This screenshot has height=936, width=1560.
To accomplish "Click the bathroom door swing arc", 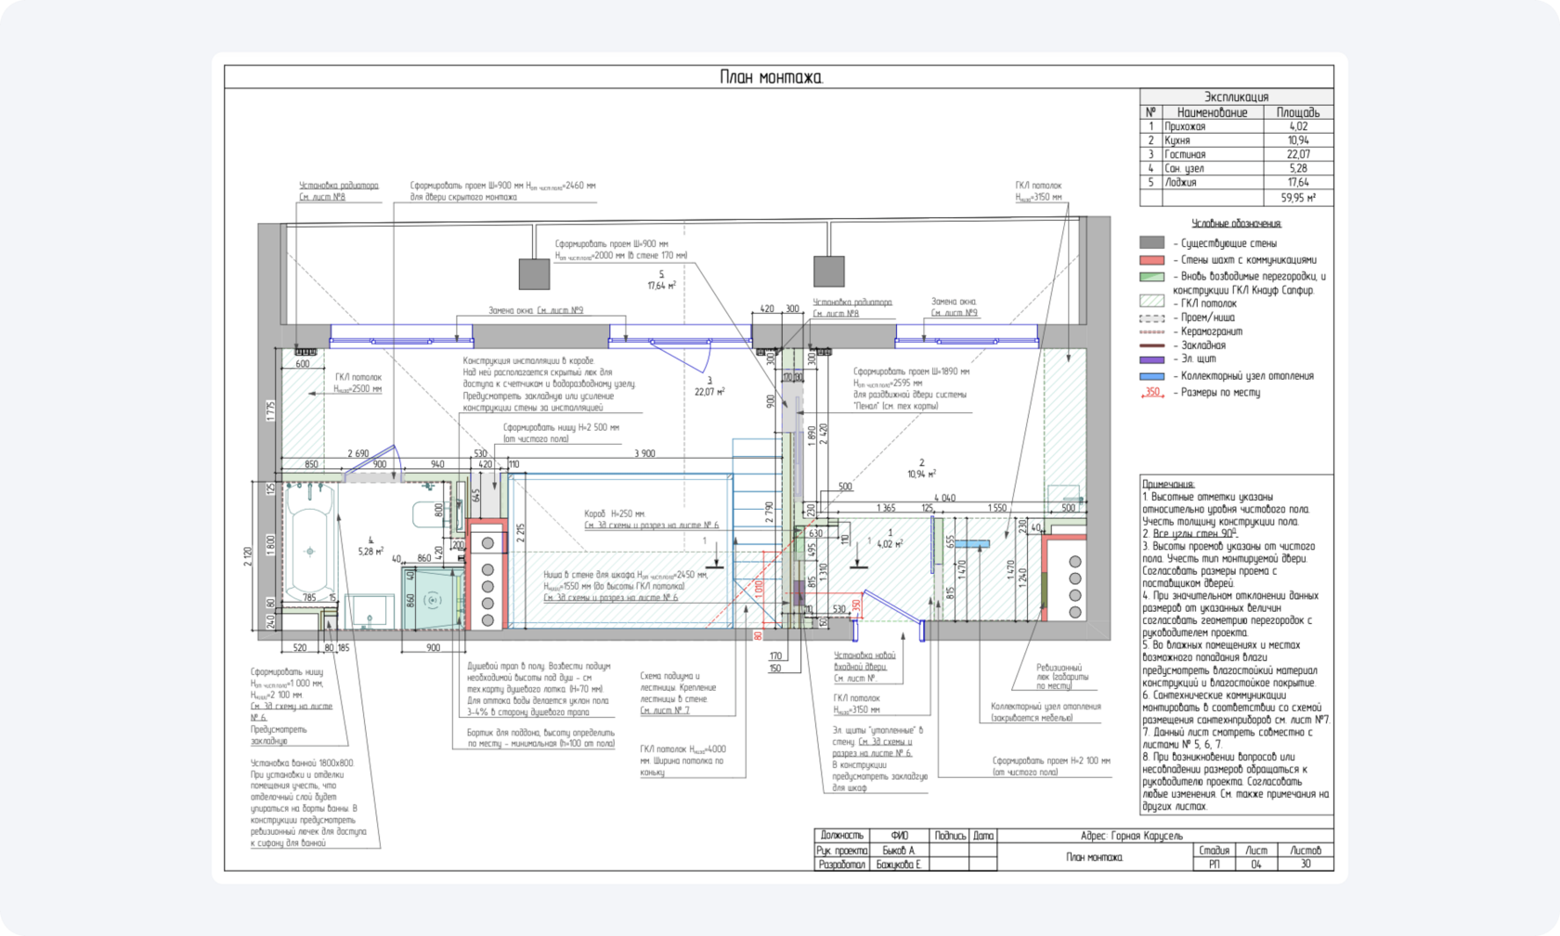I will click(383, 461).
